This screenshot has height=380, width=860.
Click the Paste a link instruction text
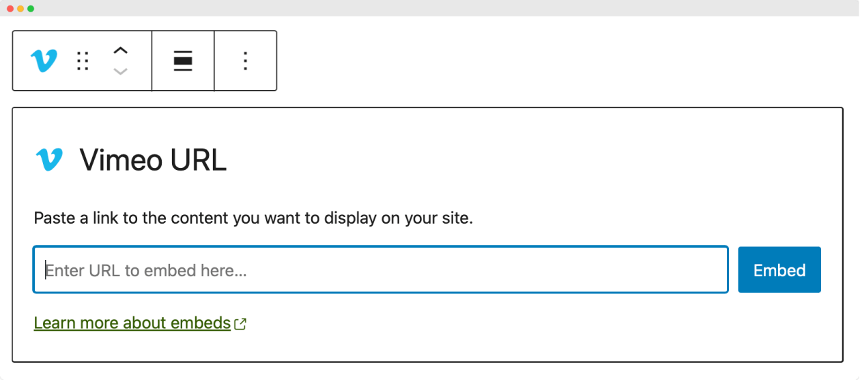253,219
